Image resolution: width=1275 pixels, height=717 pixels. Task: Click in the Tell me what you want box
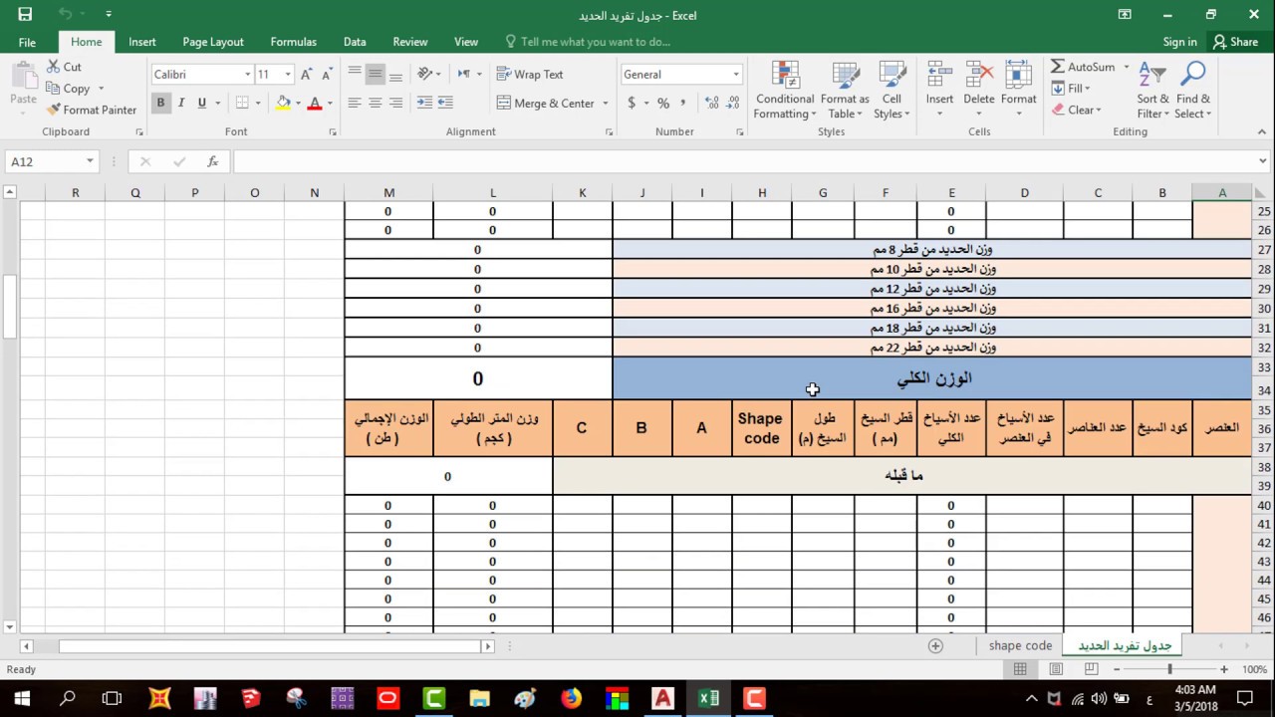[596, 42]
